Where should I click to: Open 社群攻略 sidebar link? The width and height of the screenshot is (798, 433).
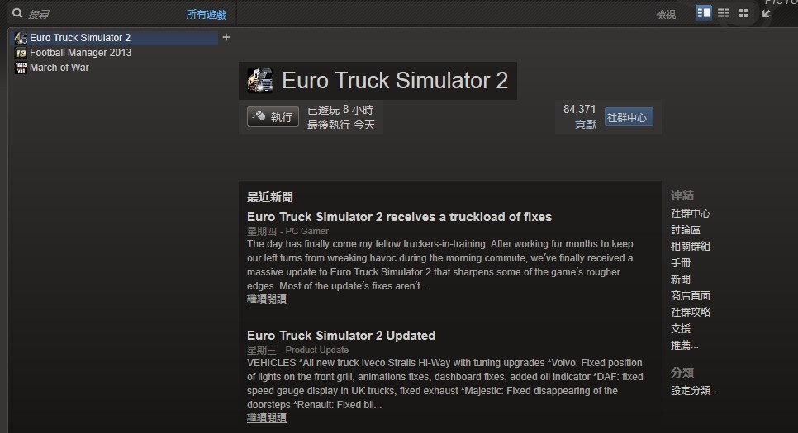[690, 312]
